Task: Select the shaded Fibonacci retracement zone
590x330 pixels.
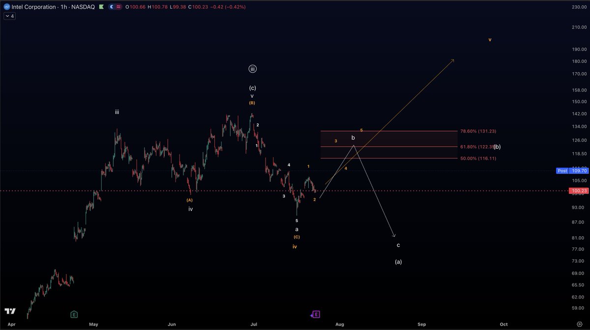Action: pos(388,144)
